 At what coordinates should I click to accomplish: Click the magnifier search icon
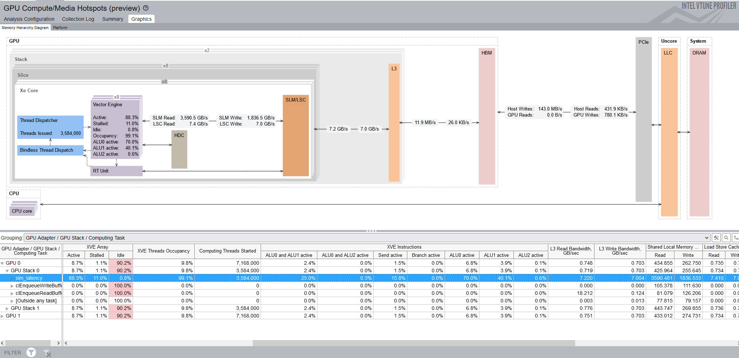tap(726, 238)
